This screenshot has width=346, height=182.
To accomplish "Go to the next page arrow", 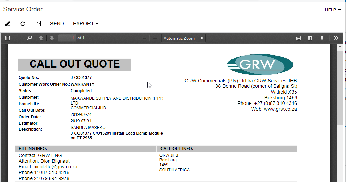I will coord(52,38).
